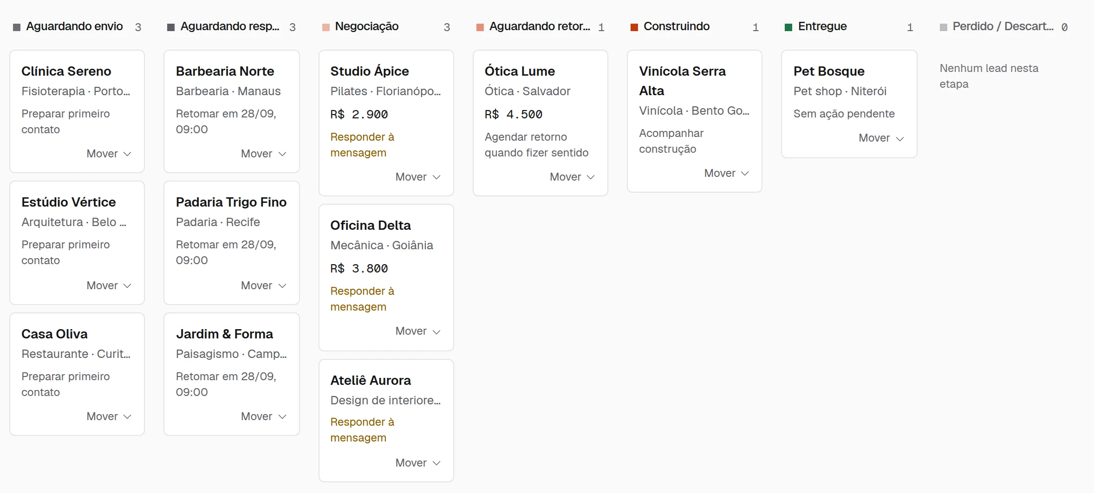
Task: Expand Mover menu for Barbearia Norte
Action: click(x=263, y=154)
